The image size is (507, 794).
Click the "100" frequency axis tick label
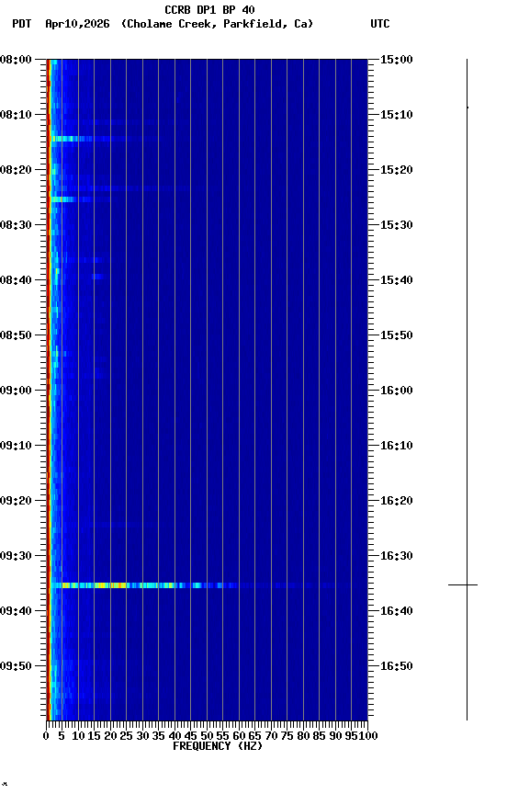click(369, 736)
